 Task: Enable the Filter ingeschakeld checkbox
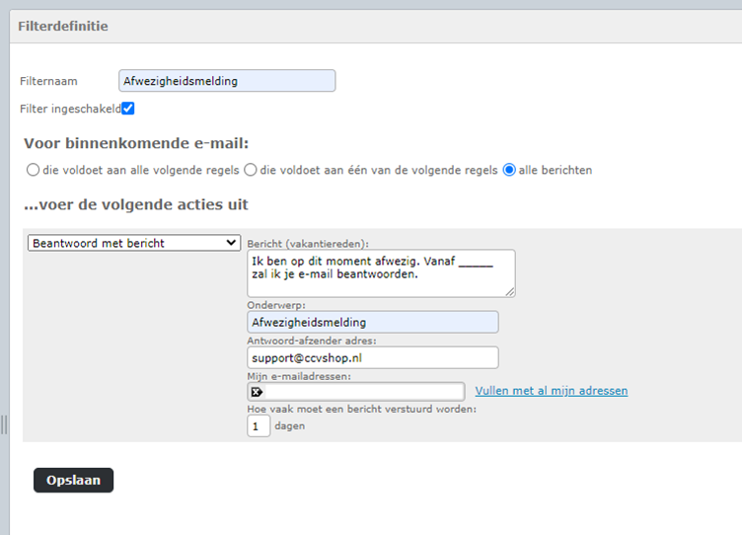point(128,109)
